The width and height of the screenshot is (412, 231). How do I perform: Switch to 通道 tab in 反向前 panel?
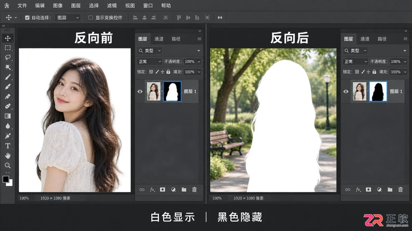click(x=159, y=39)
